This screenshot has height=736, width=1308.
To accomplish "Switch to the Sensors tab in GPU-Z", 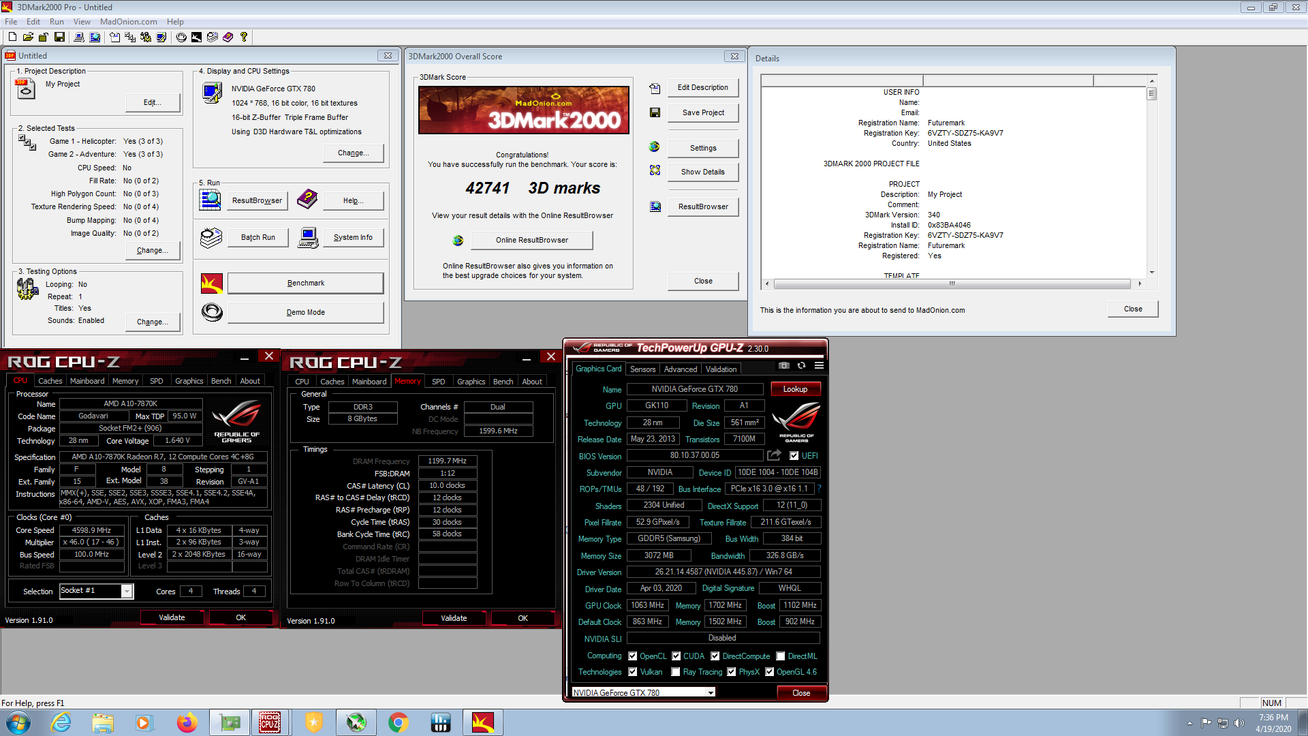I will pyautogui.click(x=642, y=369).
